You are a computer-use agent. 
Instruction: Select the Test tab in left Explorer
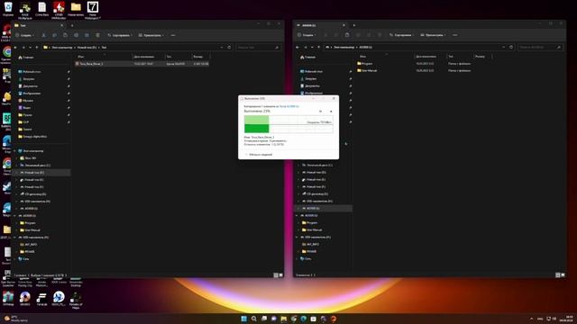coord(38,25)
